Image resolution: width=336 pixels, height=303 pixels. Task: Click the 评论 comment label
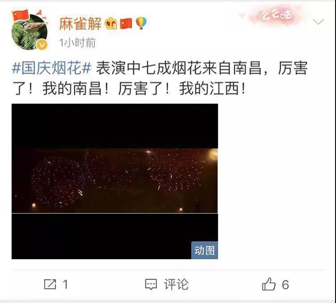[176, 284]
